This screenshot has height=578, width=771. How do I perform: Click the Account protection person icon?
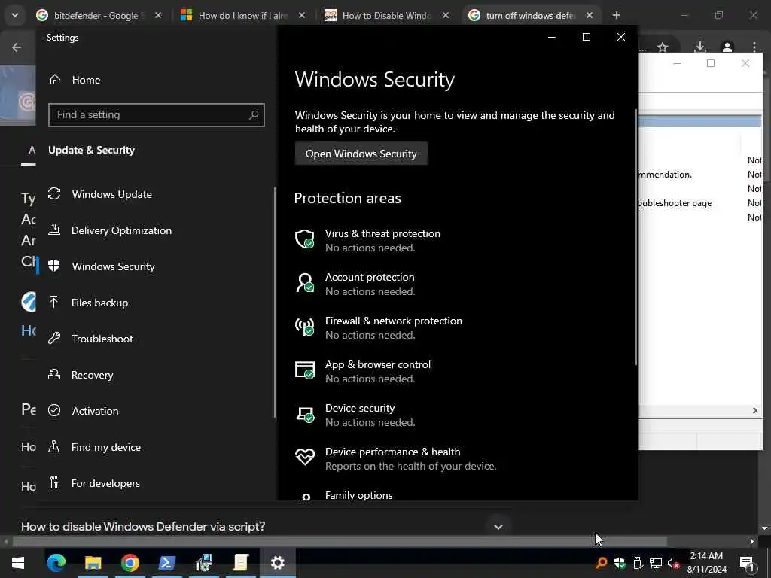(x=305, y=283)
